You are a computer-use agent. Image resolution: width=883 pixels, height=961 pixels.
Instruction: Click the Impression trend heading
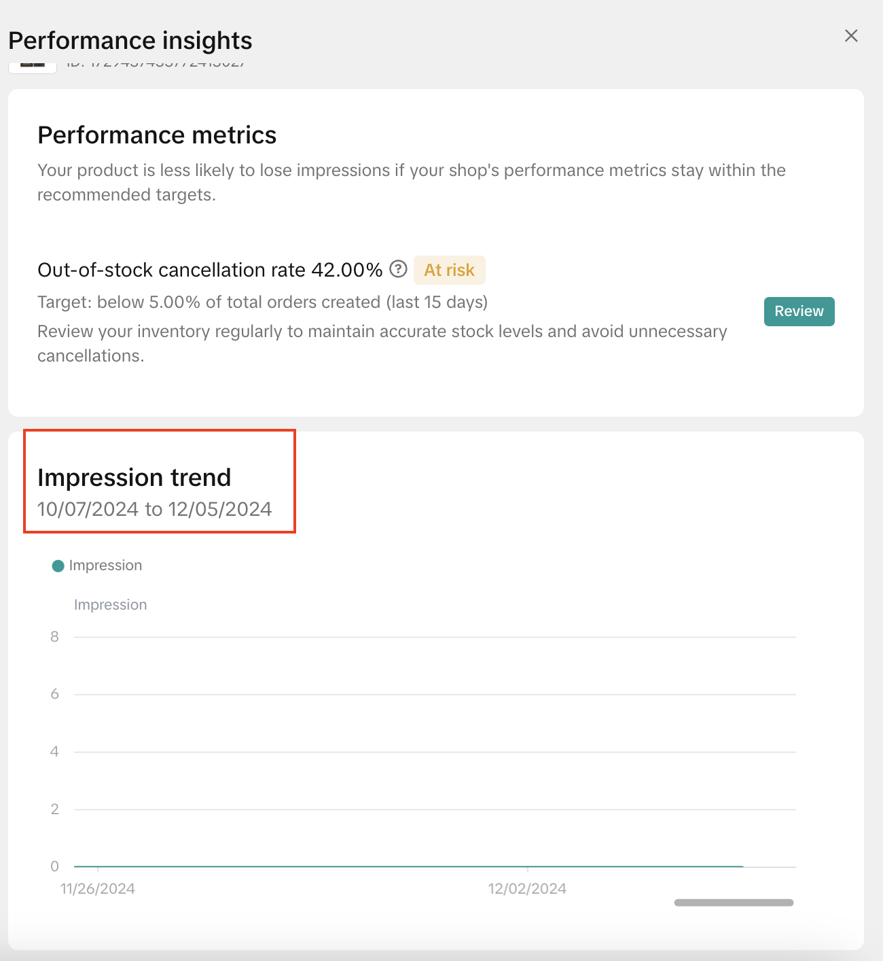(134, 478)
